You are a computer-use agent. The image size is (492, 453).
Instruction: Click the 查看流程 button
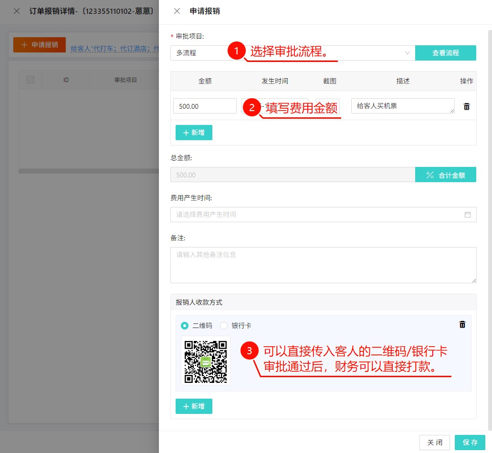(445, 53)
